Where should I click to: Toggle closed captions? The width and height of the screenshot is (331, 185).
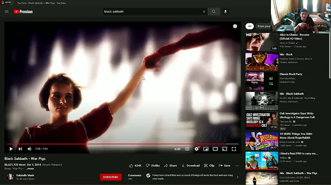pos(187,149)
